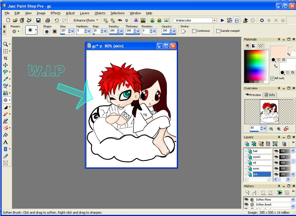Click the Print icon

(x=48, y=20)
